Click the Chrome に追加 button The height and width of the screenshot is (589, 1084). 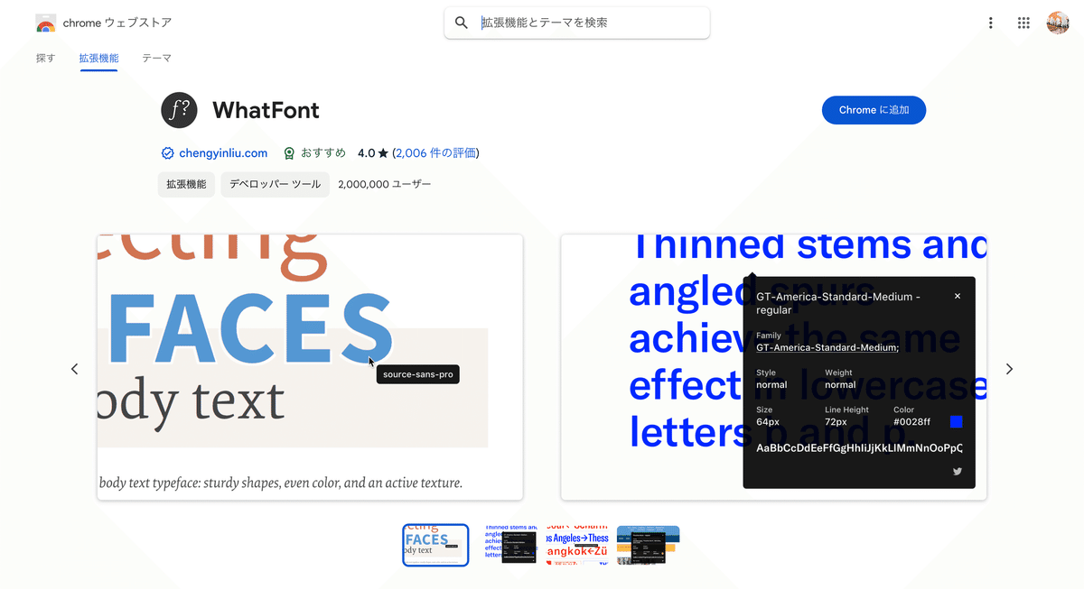click(874, 110)
